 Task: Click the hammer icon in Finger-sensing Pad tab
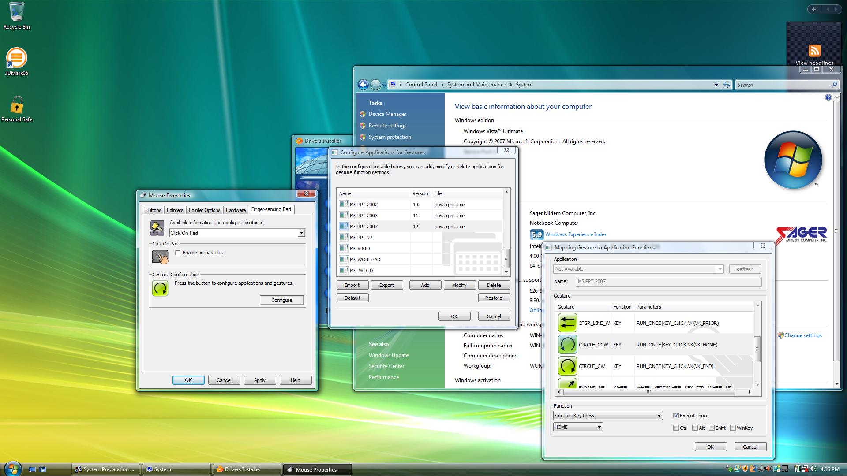157,228
